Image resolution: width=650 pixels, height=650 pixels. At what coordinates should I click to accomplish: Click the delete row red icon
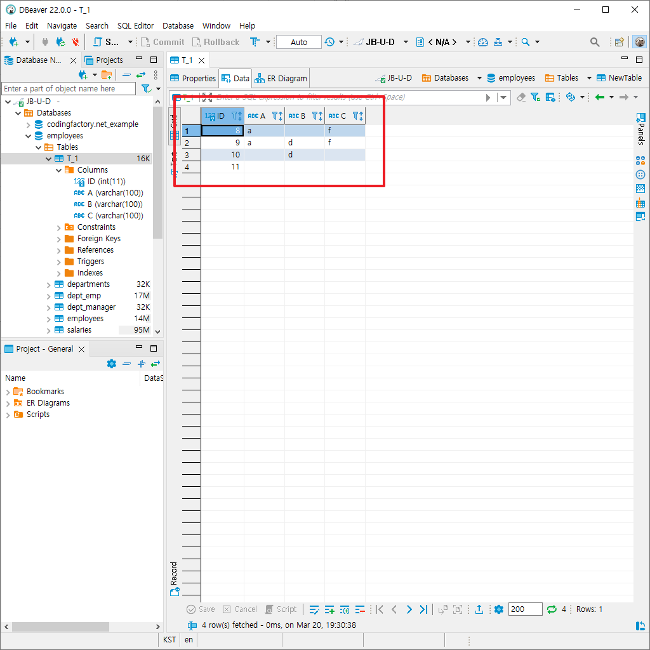(x=360, y=609)
